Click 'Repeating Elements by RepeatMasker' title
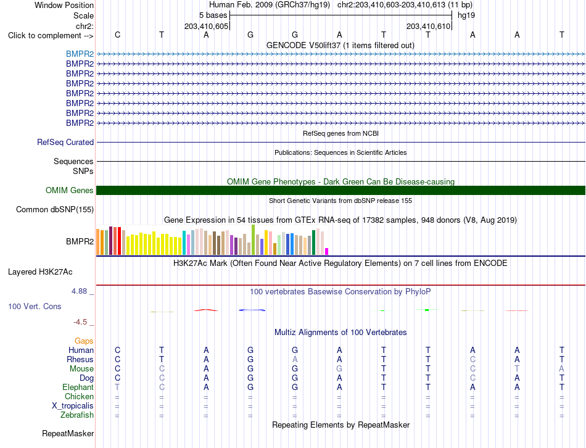 340,425
